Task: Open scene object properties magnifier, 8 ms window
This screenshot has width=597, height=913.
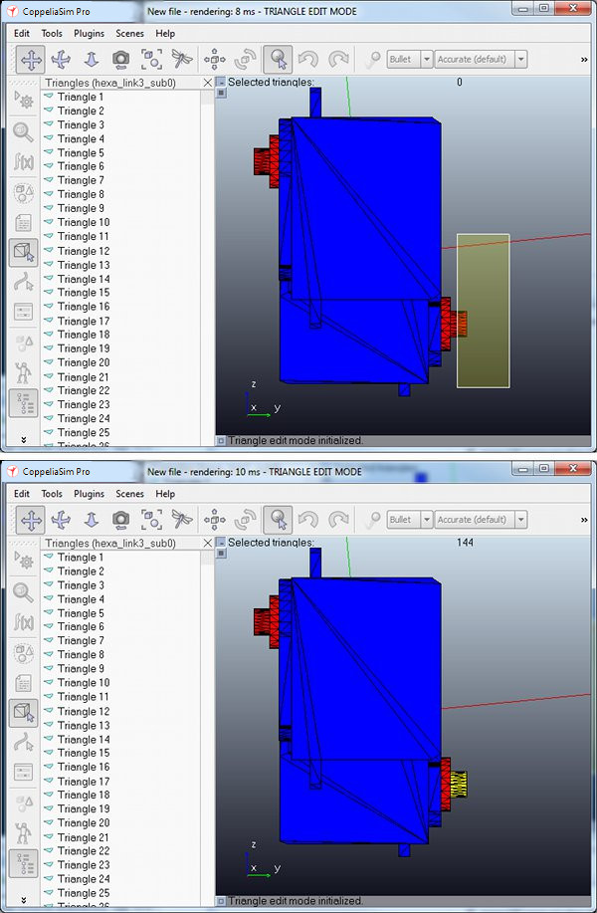Action: point(23,132)
